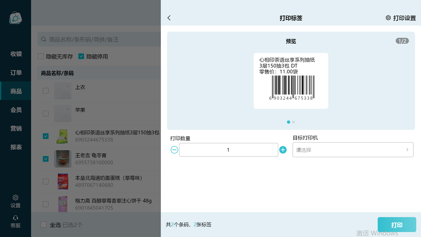Click the print quantity input field
Image resolution: width=421 pixels, height=237 pixels.
click(x=228, y=150)
